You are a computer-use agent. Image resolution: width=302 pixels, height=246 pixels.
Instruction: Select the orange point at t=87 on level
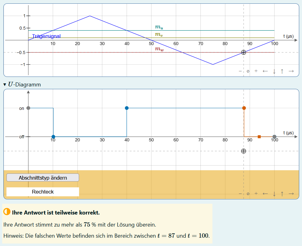244,108
